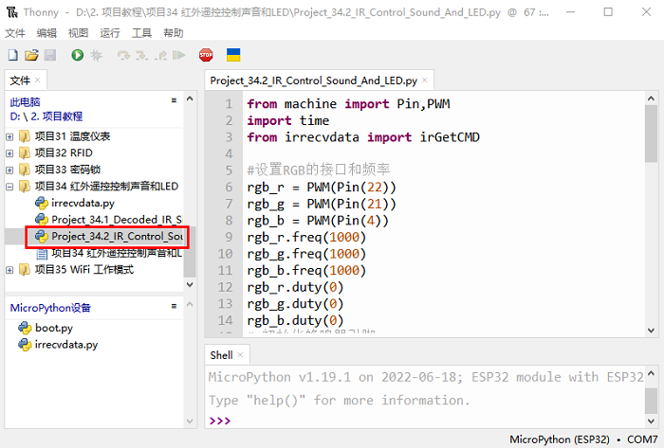Open the 工具 menu
Viewport: 664px width, 448px height.
[x=141, y=32]
